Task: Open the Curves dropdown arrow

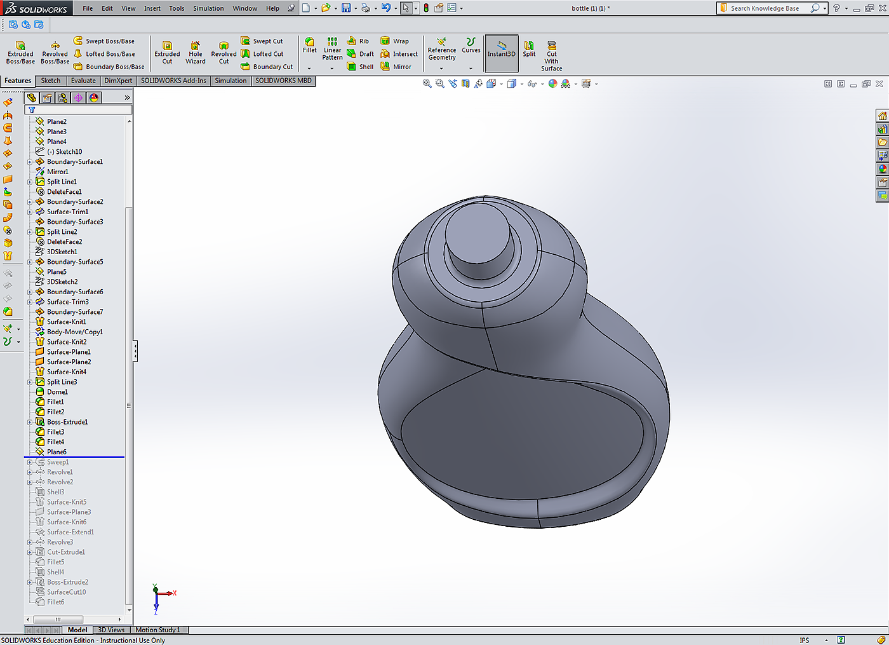Action: pos(471,68)
